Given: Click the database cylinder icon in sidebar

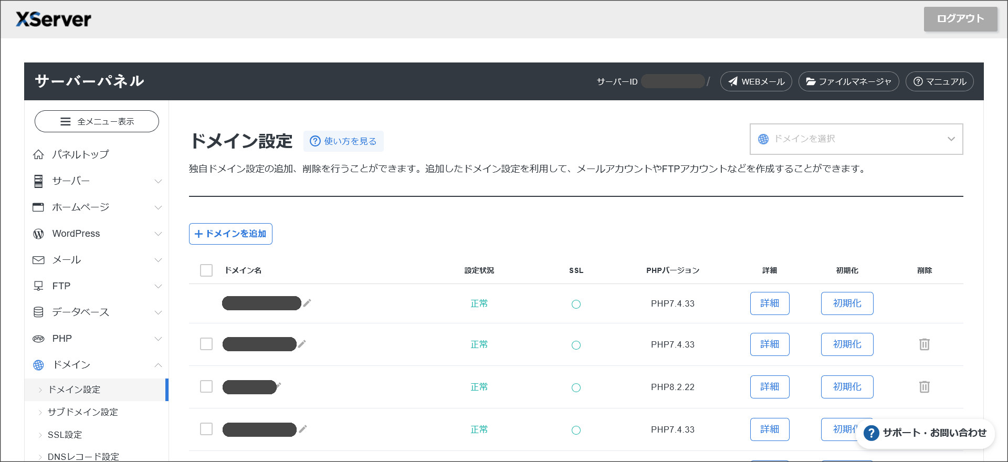Looking at the screenshot, I should (38, 312).
